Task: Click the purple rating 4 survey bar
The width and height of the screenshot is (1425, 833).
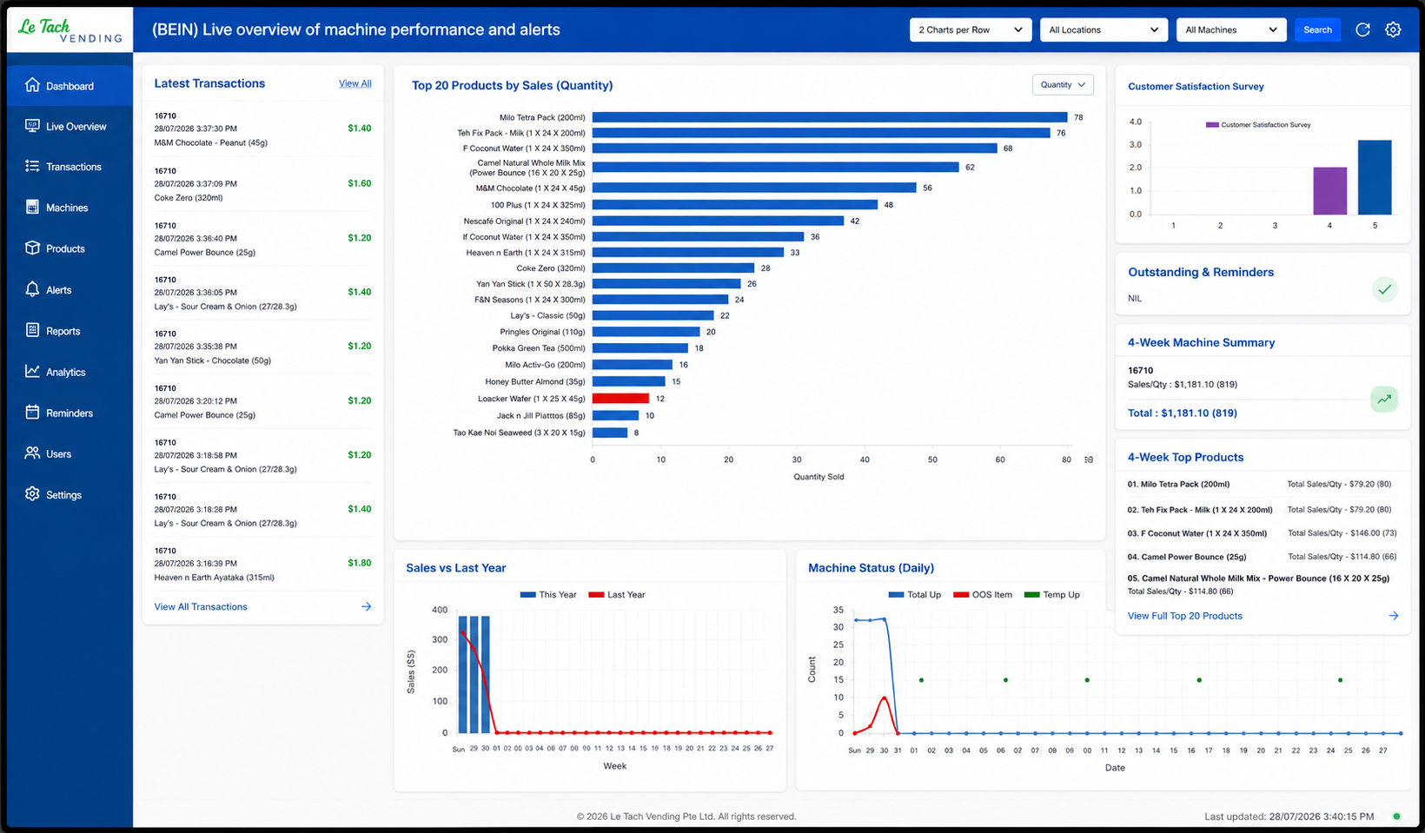Action: tap(1329, 191)
